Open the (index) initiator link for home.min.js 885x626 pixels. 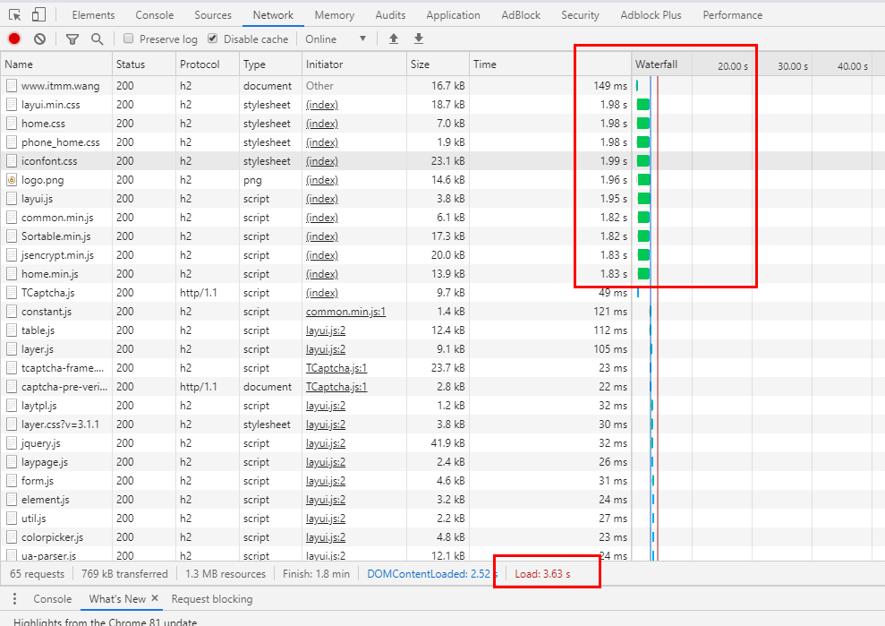[x=322, y=274]
